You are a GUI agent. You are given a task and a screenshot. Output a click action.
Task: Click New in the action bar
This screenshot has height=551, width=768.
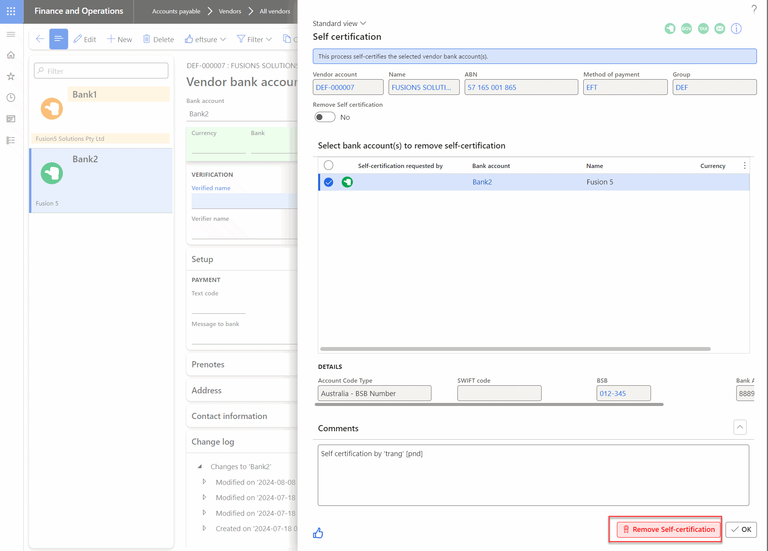[119, 39]
